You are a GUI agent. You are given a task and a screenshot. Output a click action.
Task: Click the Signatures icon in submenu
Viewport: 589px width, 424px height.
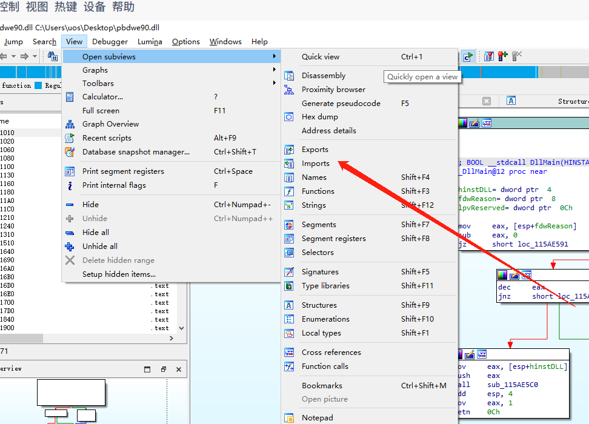289,272
